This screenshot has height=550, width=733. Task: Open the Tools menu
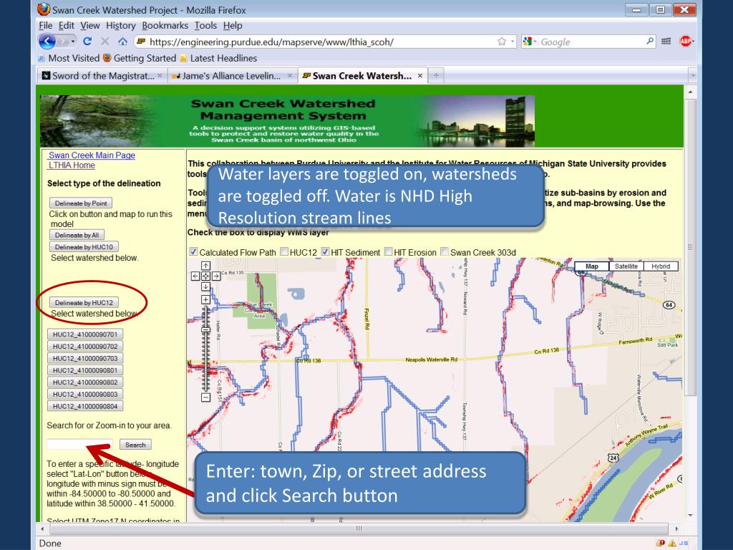[x=205, y=26]
